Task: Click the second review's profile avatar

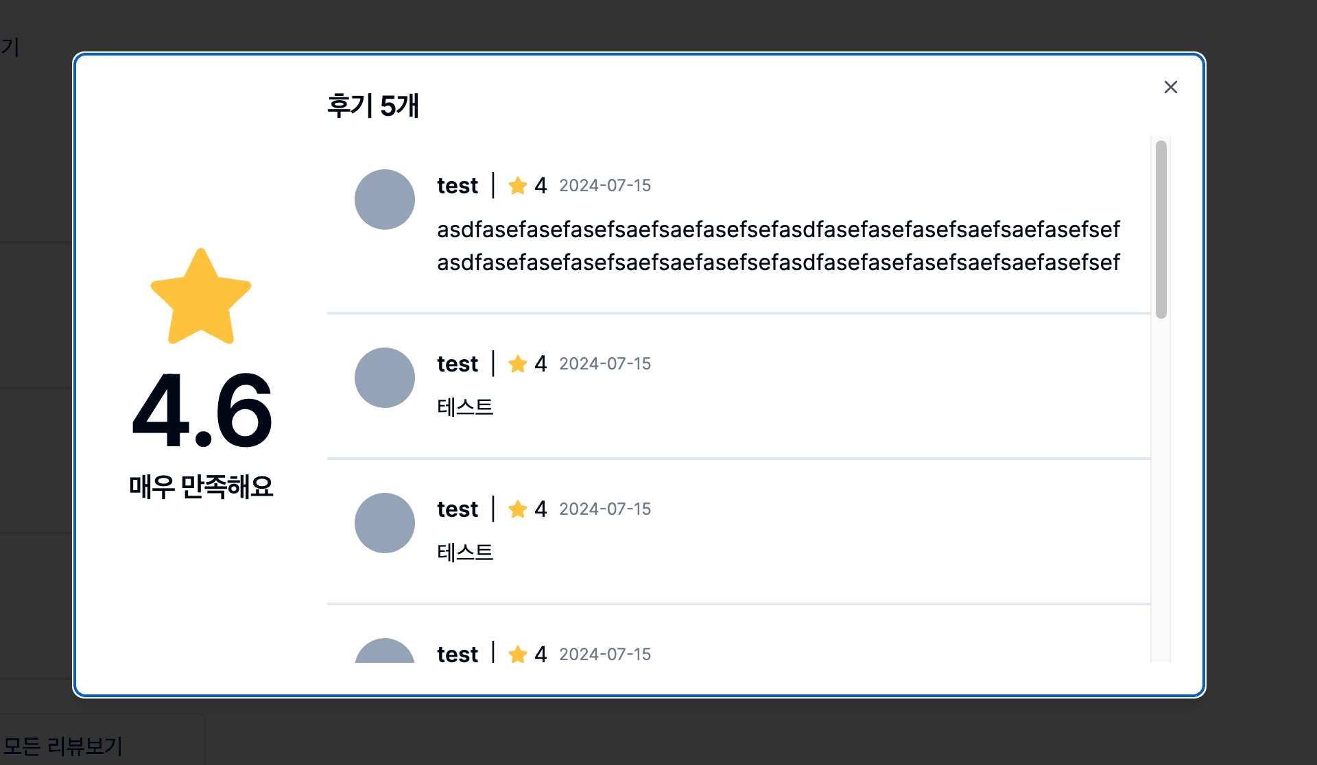Action: pyautogui.click(x=385, y=378)
